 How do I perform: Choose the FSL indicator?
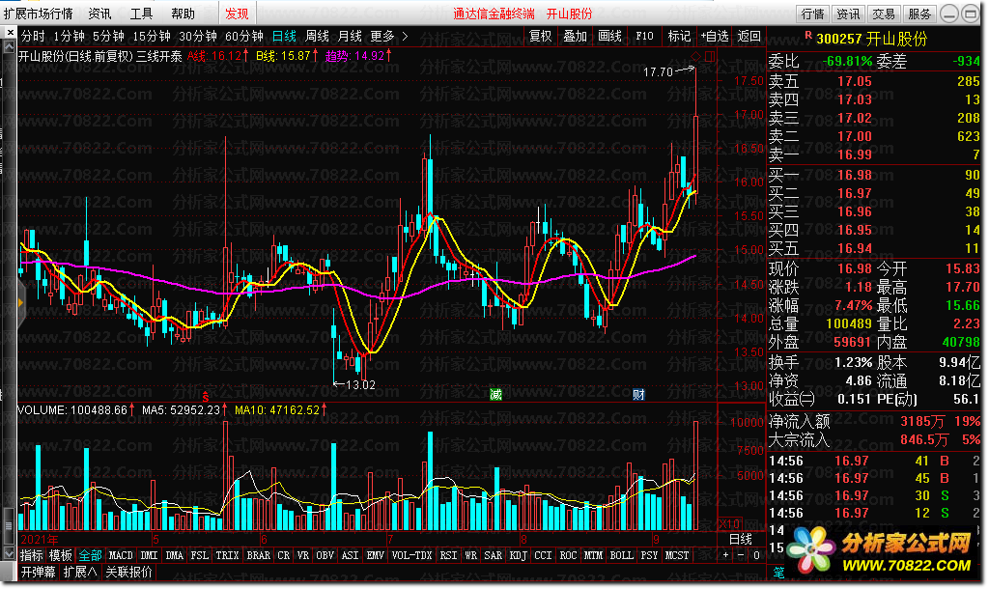pyautogui.click(x=199, y=555)
